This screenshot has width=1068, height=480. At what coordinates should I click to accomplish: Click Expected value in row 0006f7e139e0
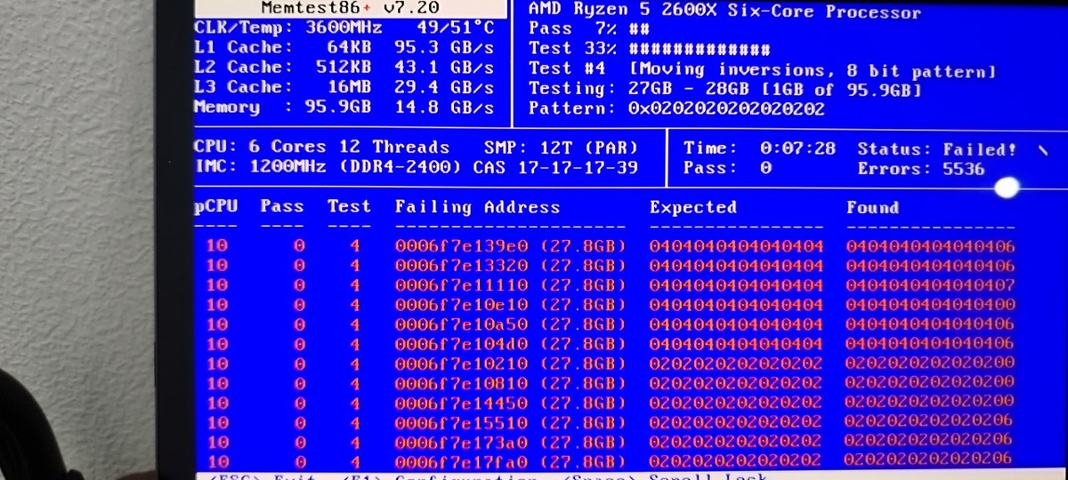tap(737, 246)
